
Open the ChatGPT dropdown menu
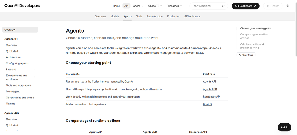click(x=155, y=6)
